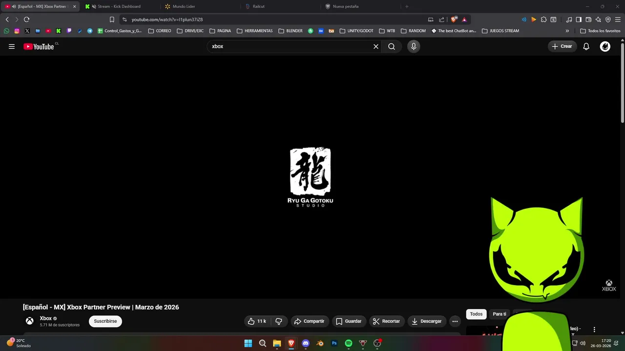Expand the DRIVE/EXC bookmarks folder
Screen dimensions: 625x351
(190, 31)
